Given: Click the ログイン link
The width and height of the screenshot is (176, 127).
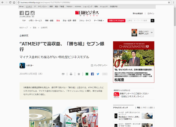Looking at the screenshot, I should click(x=151, y=14).
